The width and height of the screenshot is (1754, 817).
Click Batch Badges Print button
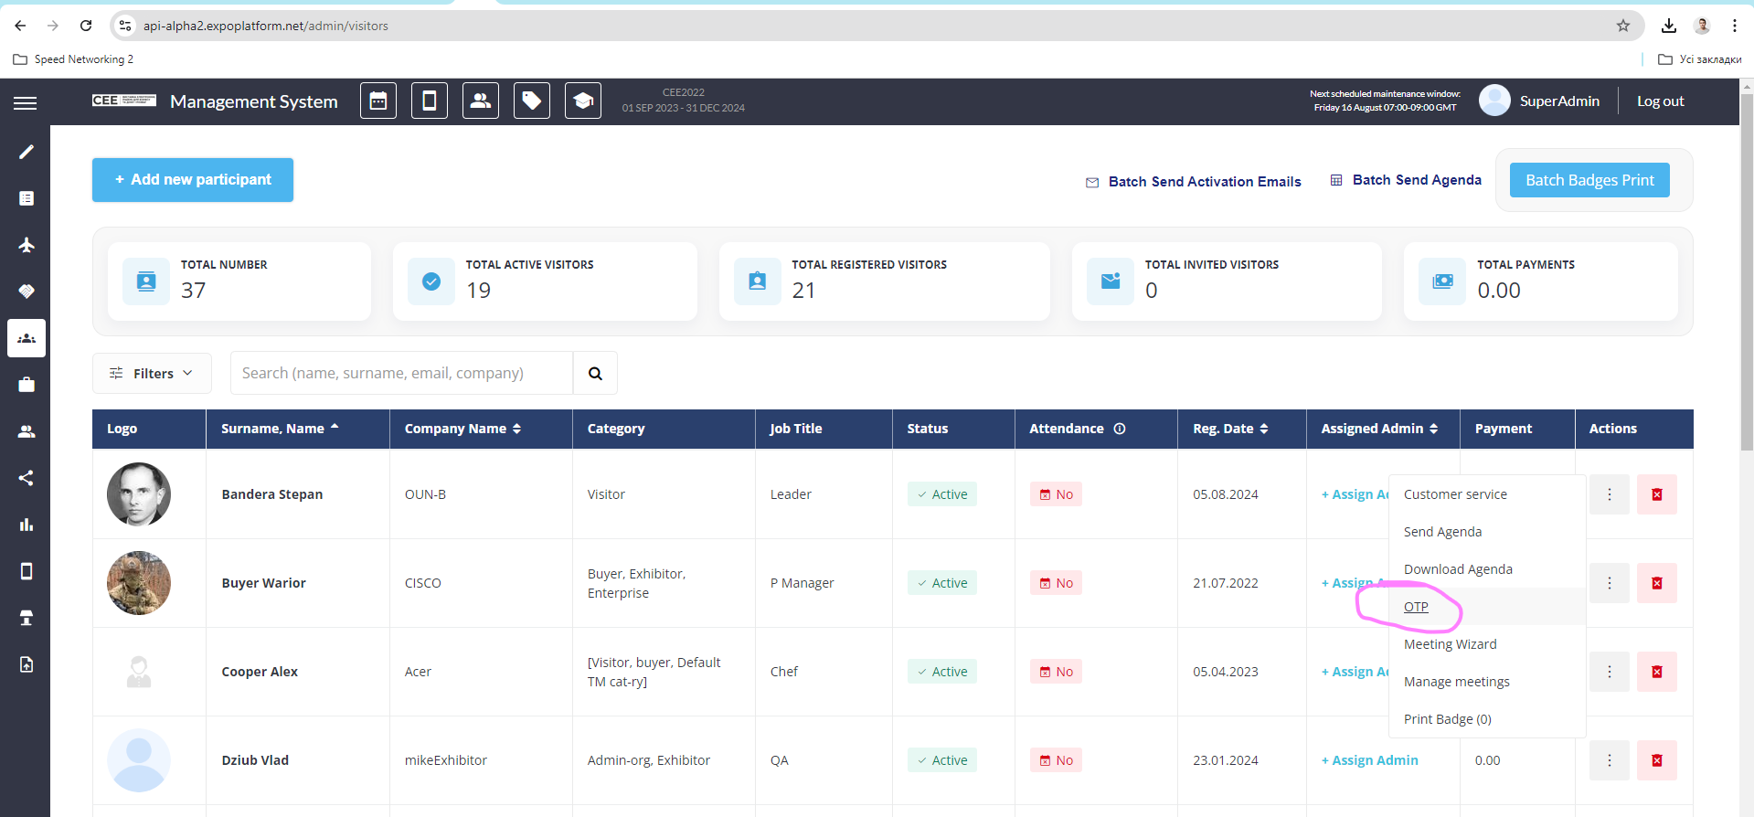click(x=1589, y=180)
